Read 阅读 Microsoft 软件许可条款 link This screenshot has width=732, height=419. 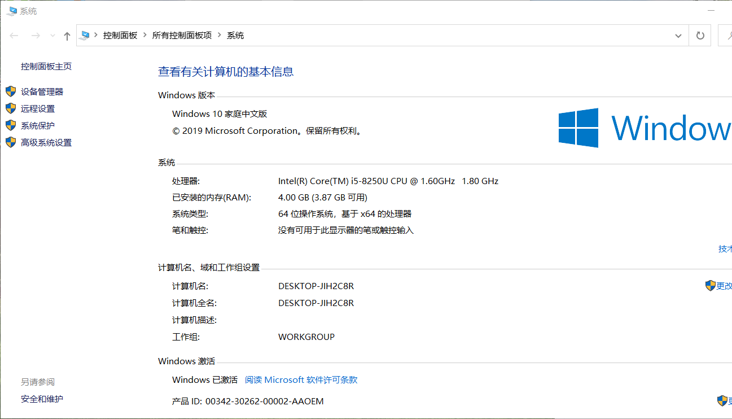pos(301,379)
